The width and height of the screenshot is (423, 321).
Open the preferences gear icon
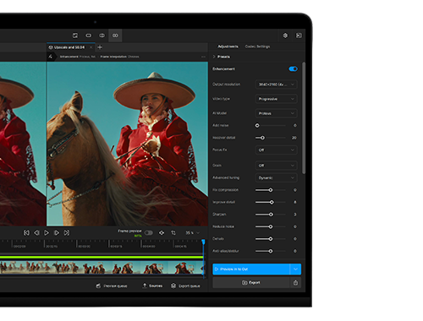(285, 35)
